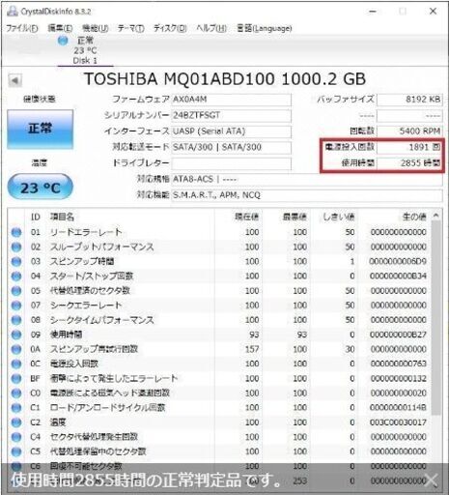This screenshot has width=449, height=495.
Task: Click the empty ドライブレター field
Action: (232, 163)
